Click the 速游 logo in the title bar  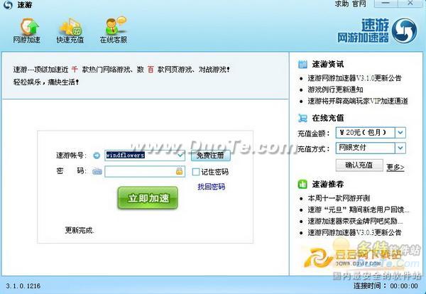pos(8,5)
